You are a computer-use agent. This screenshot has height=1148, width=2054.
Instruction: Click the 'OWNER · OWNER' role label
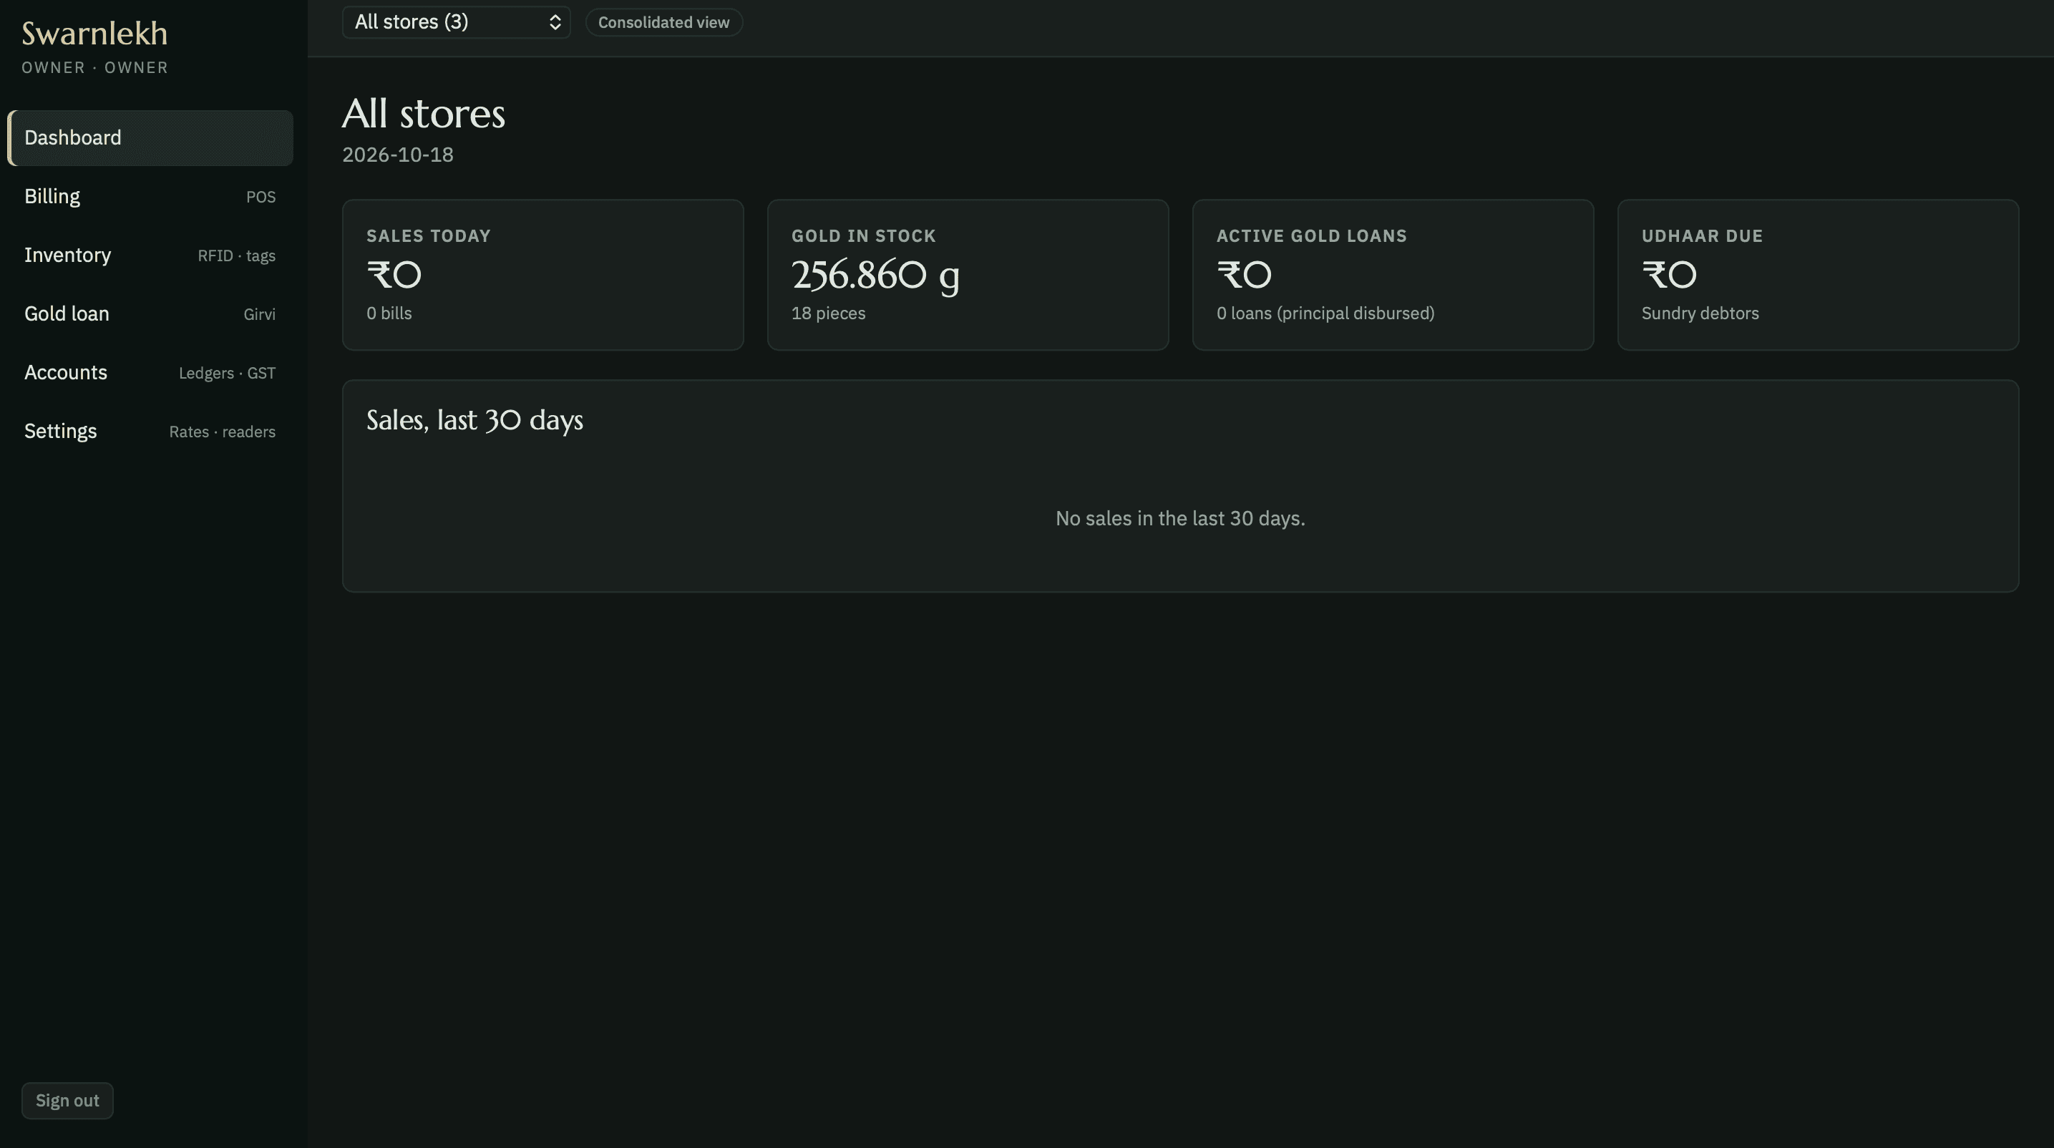[x=95, y=68]
